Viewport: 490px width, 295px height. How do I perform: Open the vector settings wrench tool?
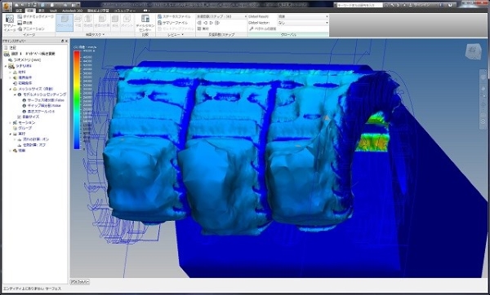pos(262,29)
